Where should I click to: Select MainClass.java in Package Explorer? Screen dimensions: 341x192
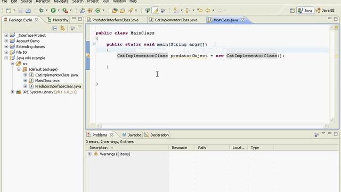47,81
